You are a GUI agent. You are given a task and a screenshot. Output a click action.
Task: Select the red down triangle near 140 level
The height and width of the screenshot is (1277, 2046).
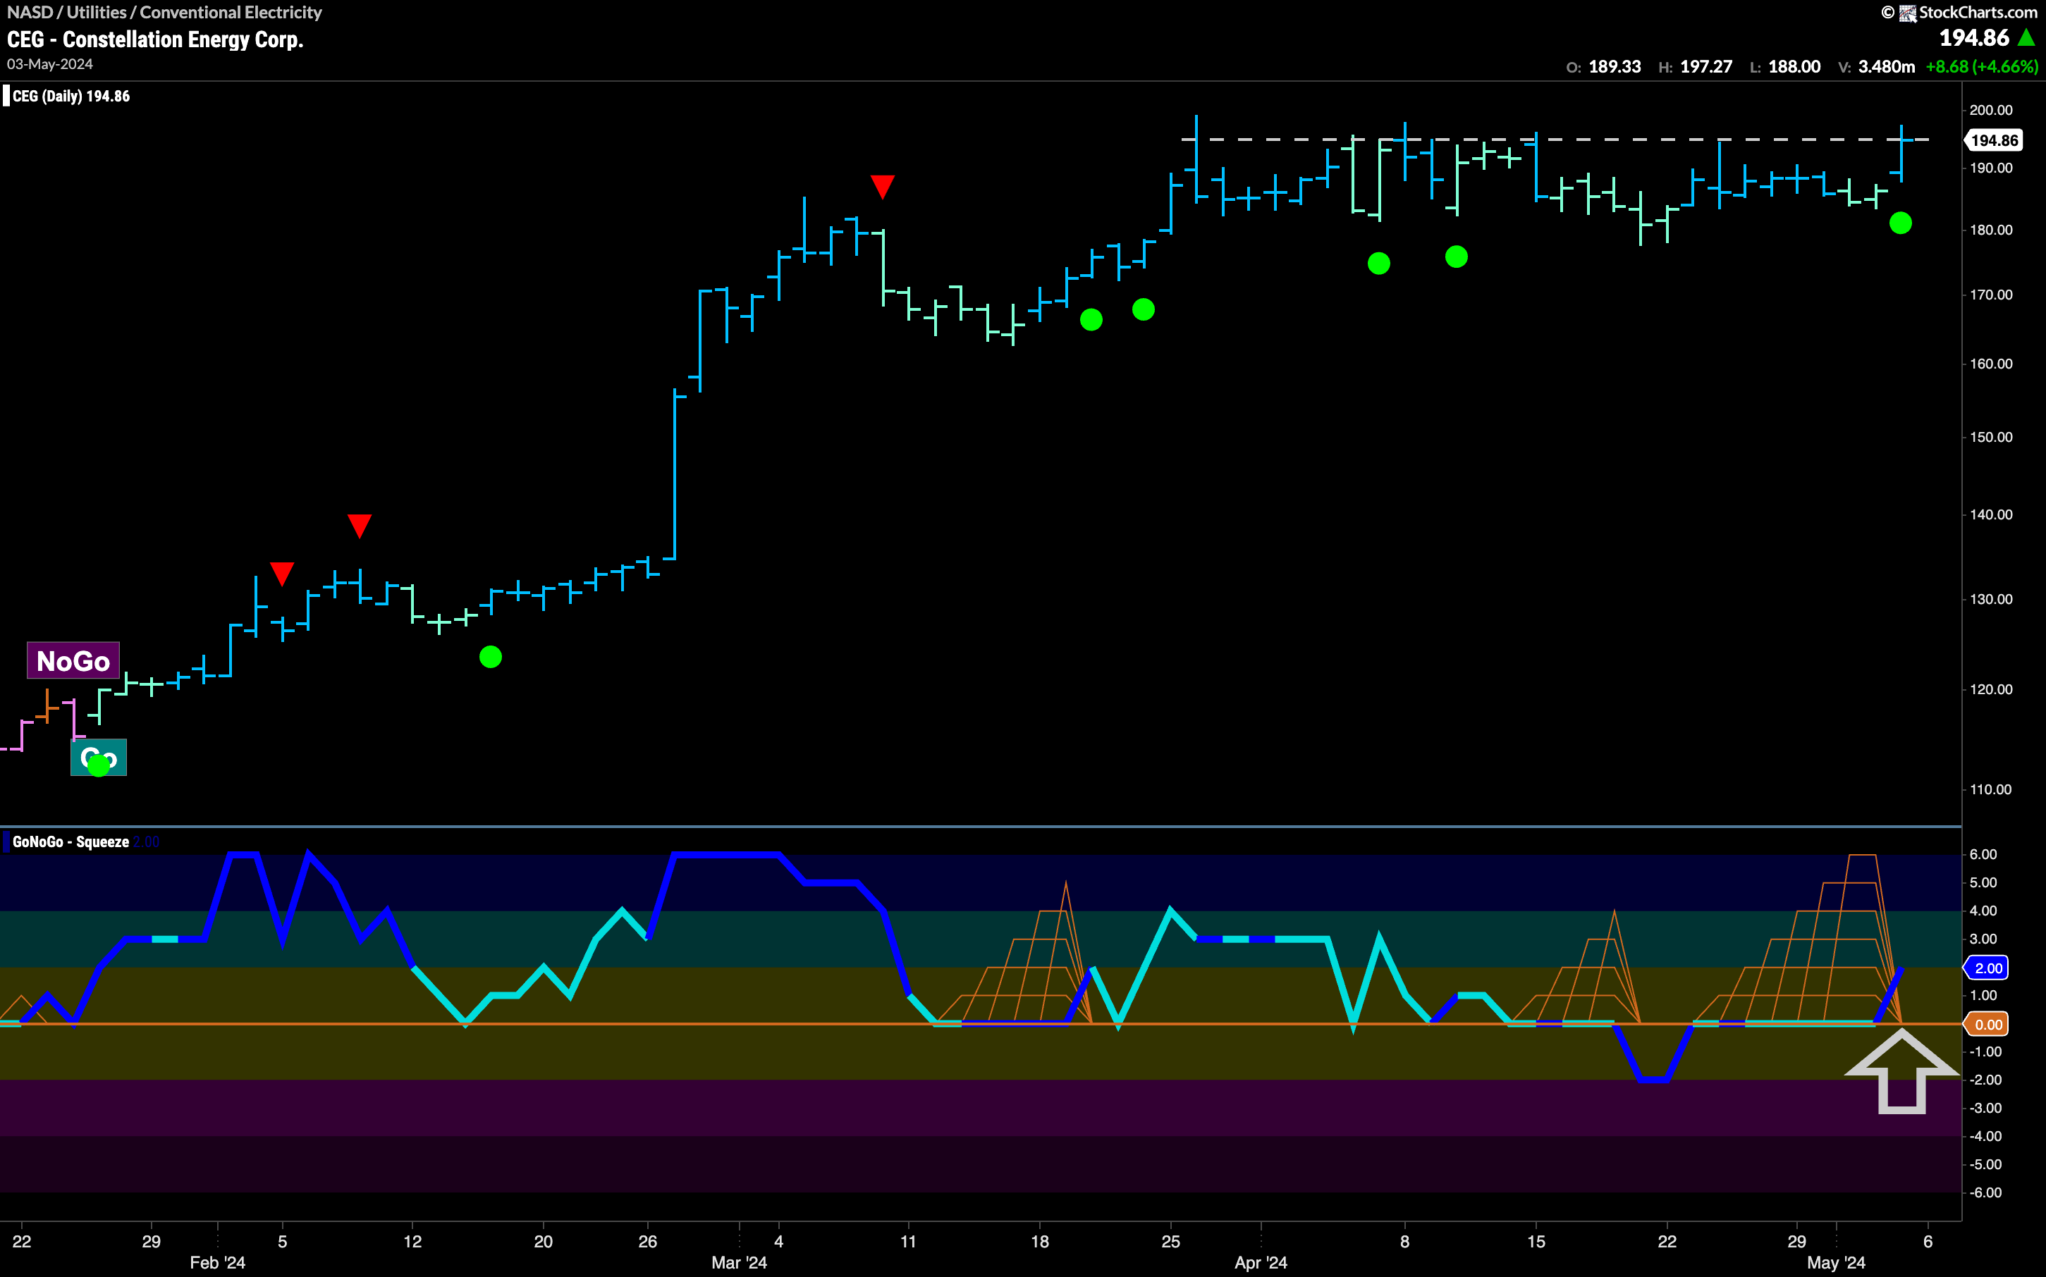[x=359, y=525]
